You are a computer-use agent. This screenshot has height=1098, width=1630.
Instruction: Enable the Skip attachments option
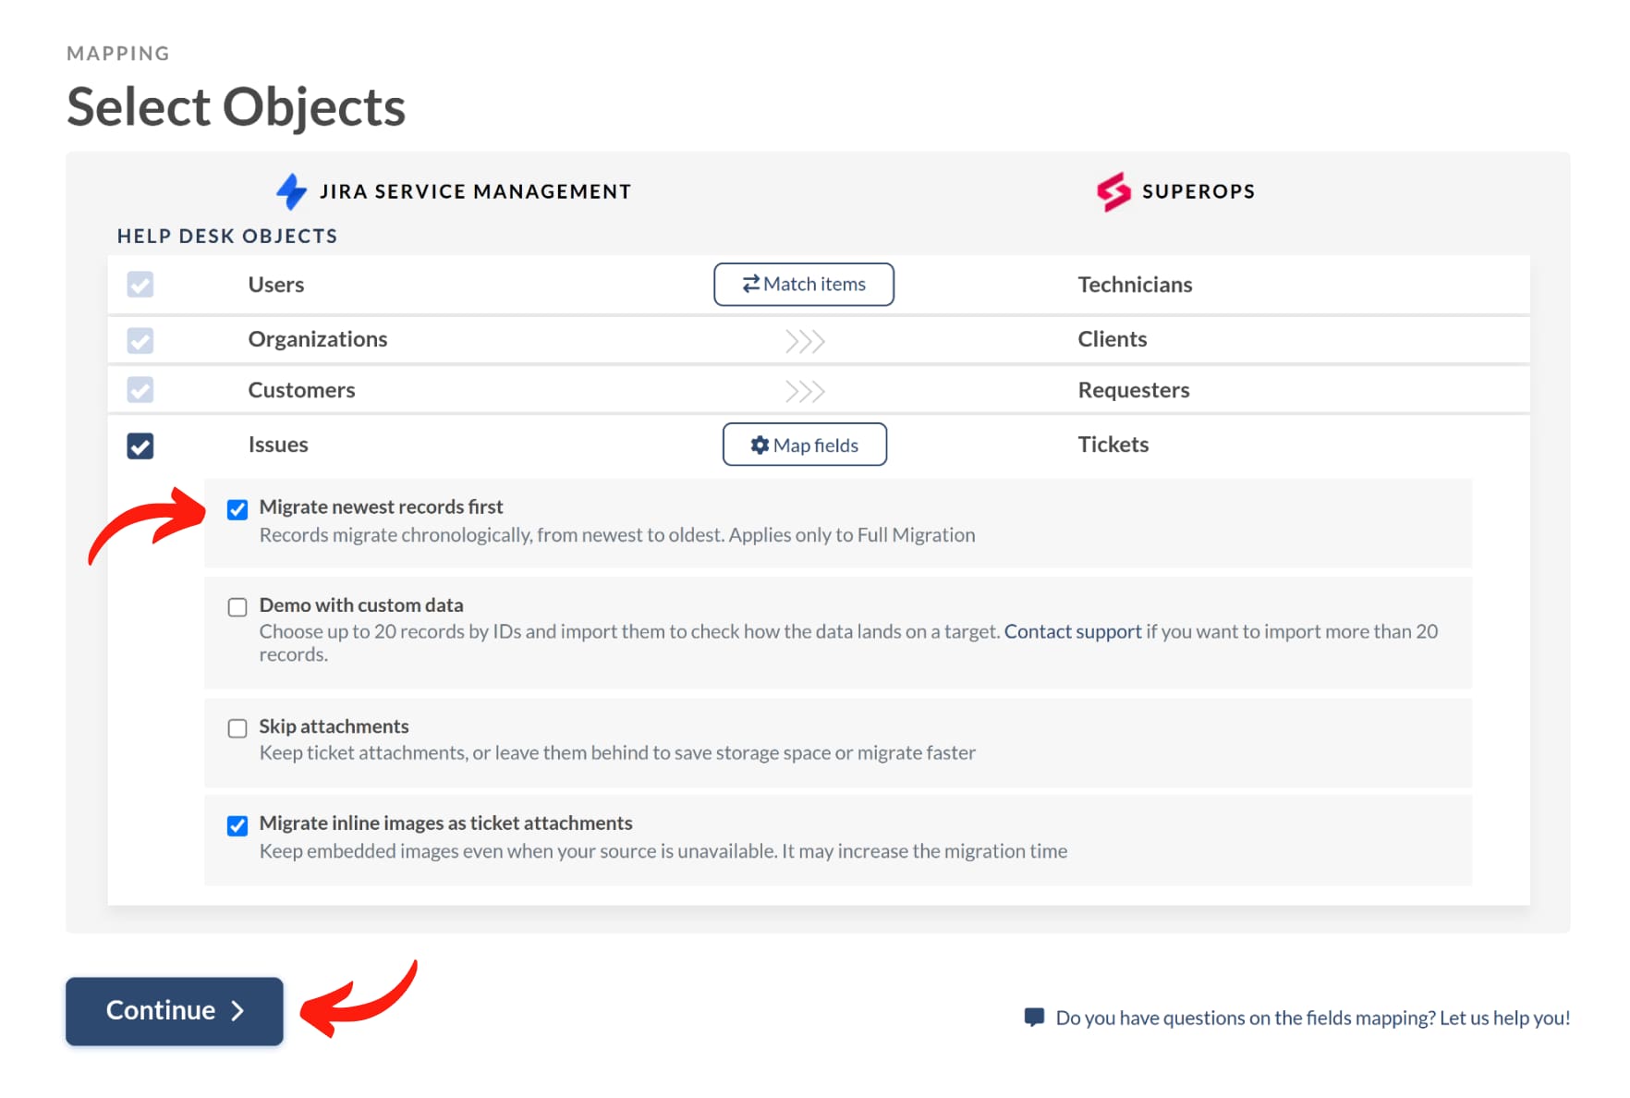tap(237, 728)
